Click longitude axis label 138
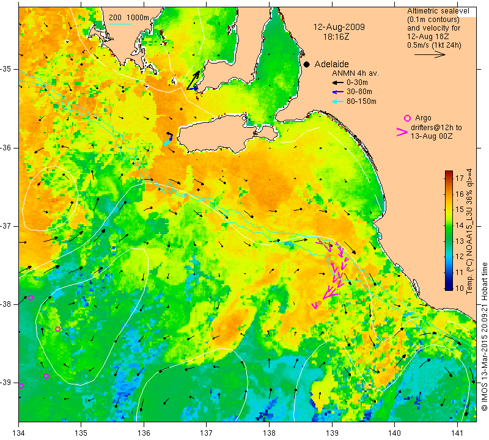Image resolution: width=489 pixels, height=440 pixels. click(x=269, y=433)
